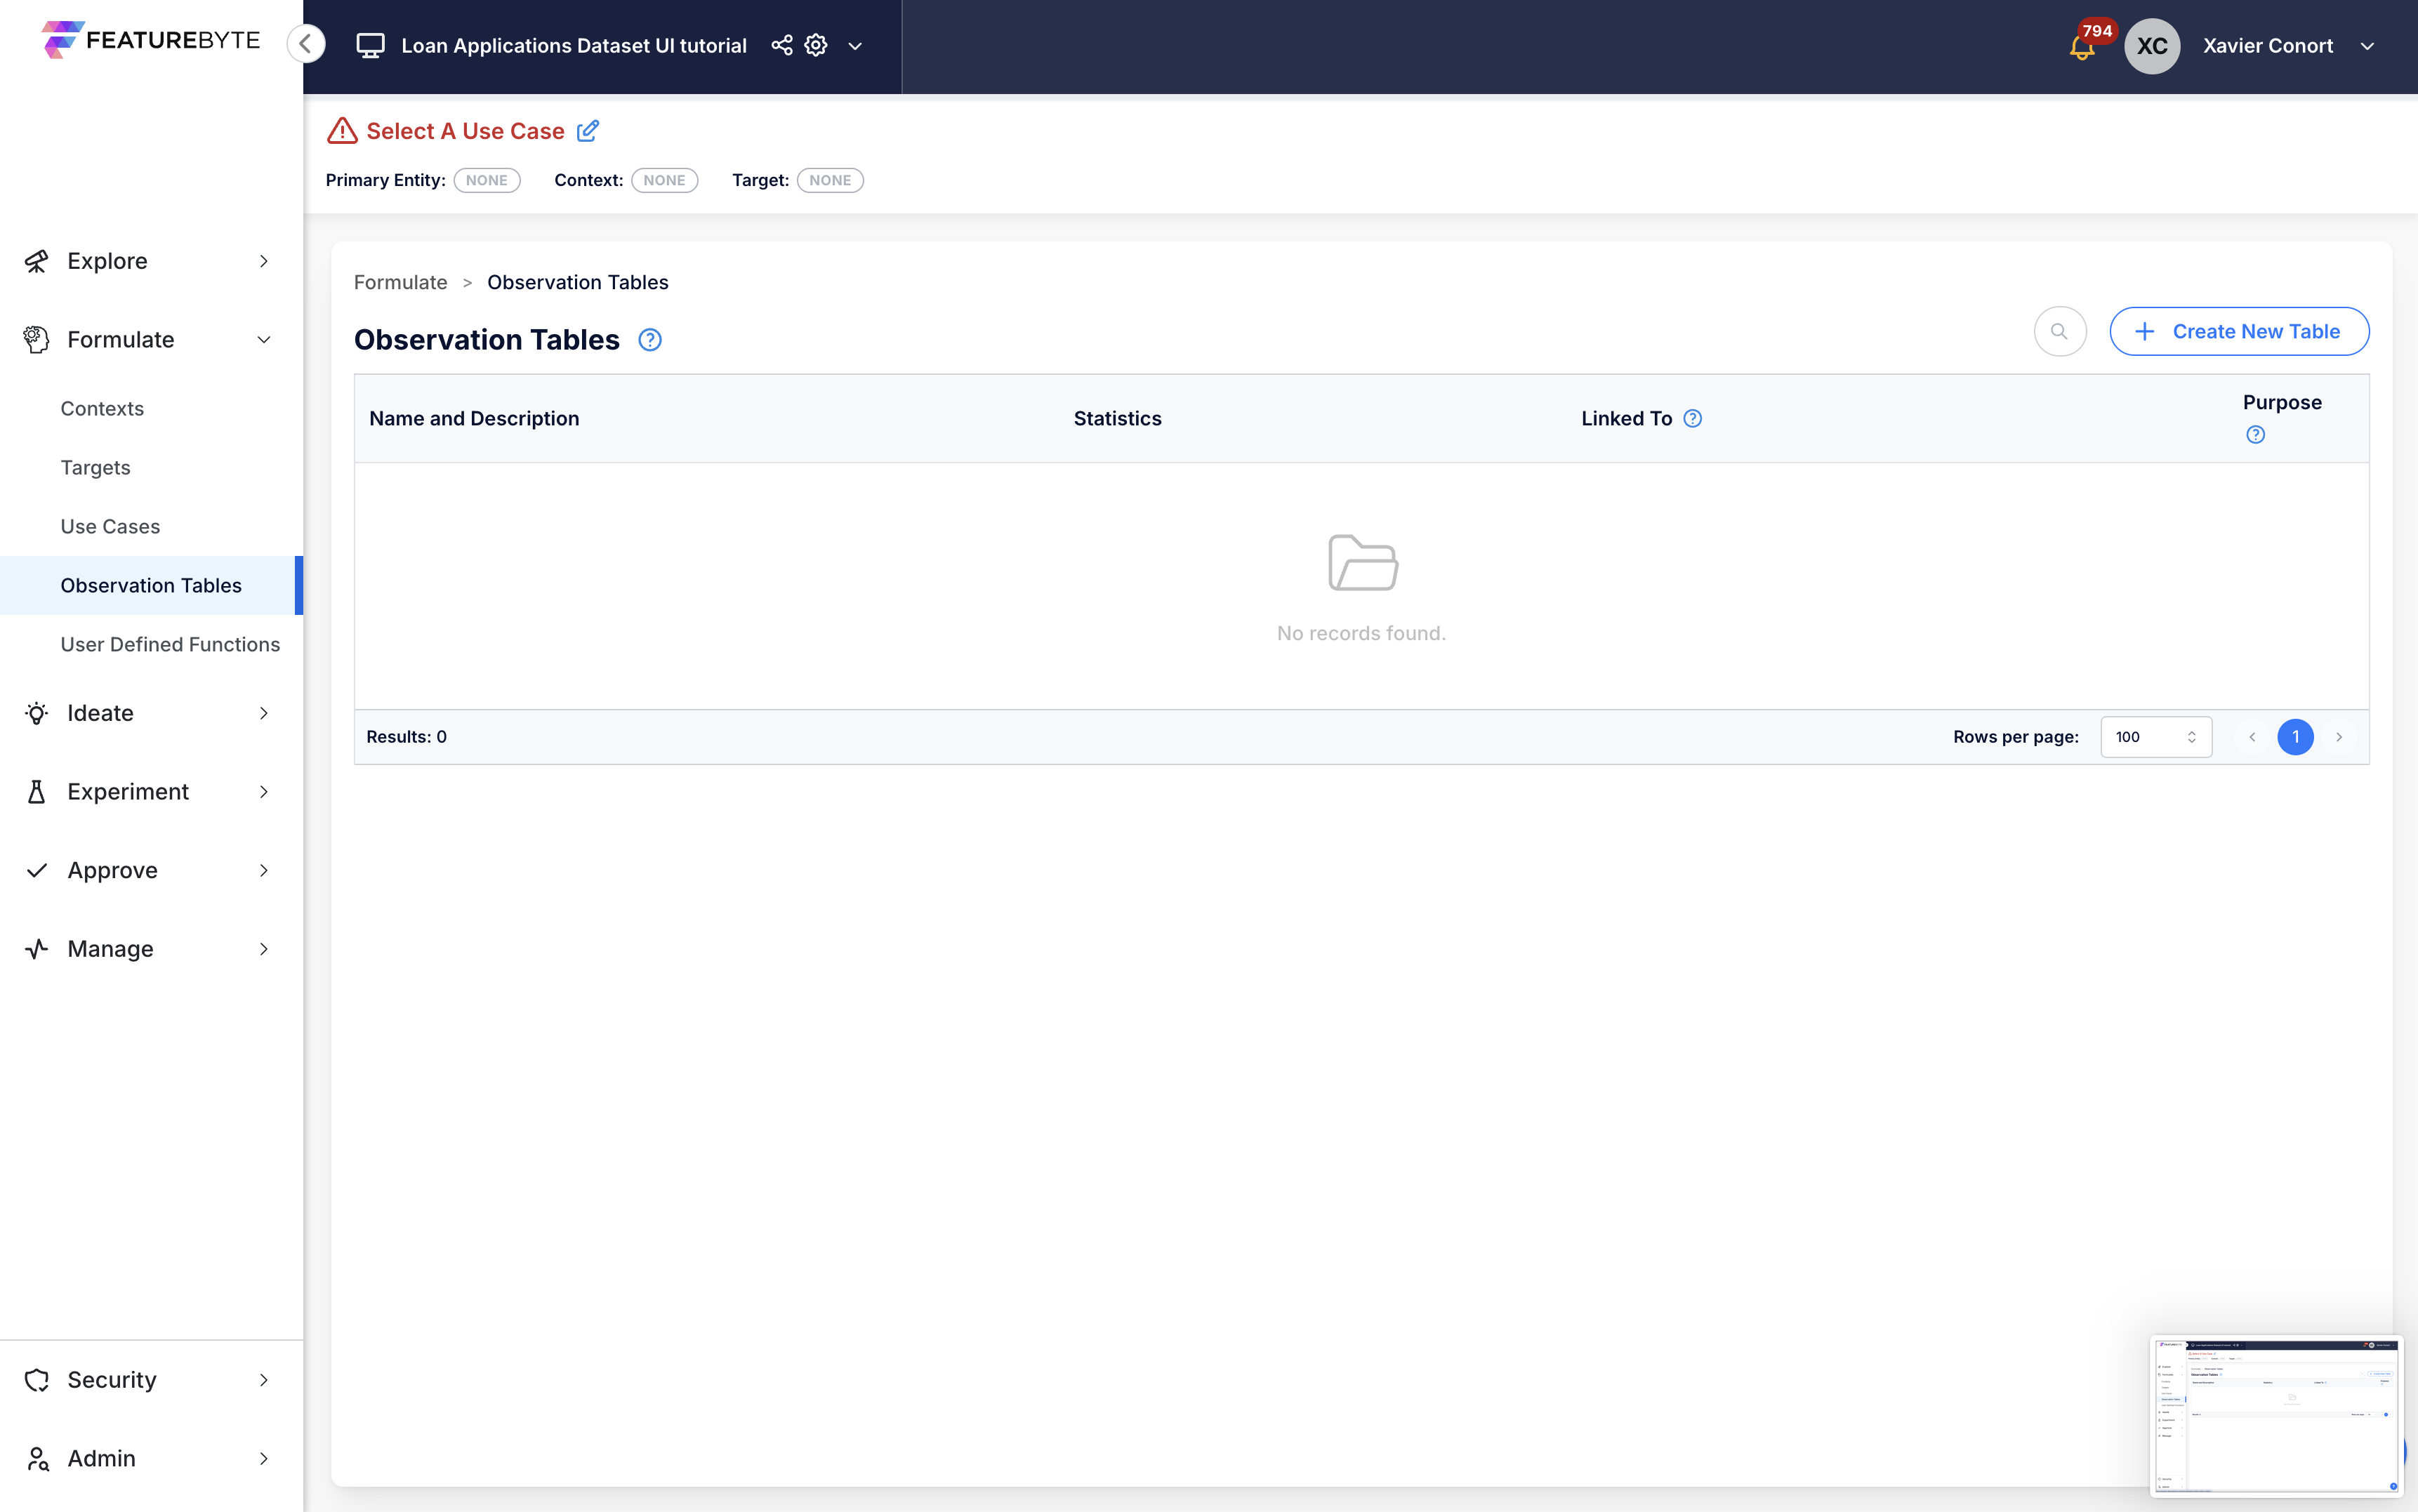Expand the catalog dropdown chevron
Image resolution: width=2418 pixels, height=1512 pixels.
point(855,46)
